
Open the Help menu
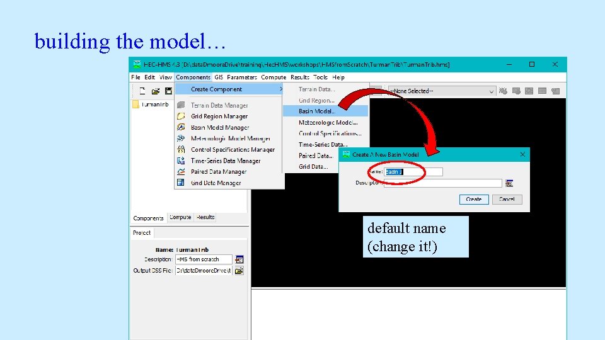click(x=338, y=77)
